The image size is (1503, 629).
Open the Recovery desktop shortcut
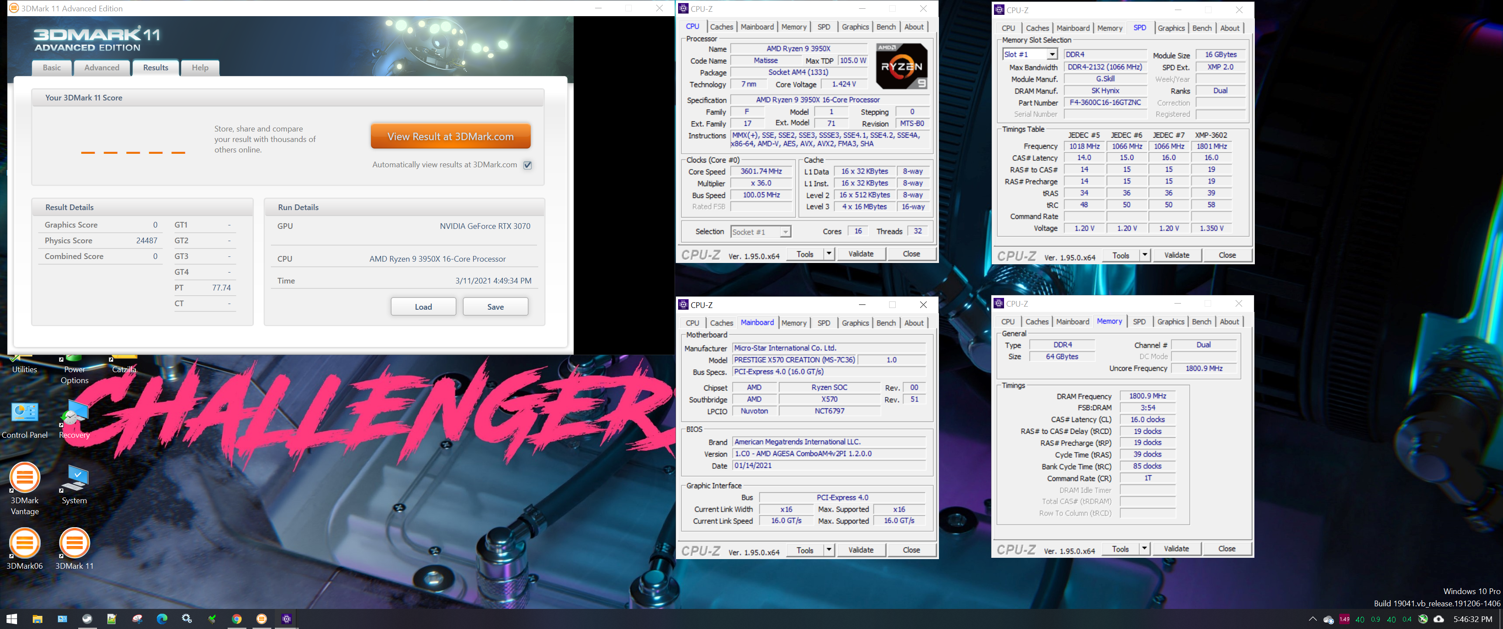[x=74, y=420]
